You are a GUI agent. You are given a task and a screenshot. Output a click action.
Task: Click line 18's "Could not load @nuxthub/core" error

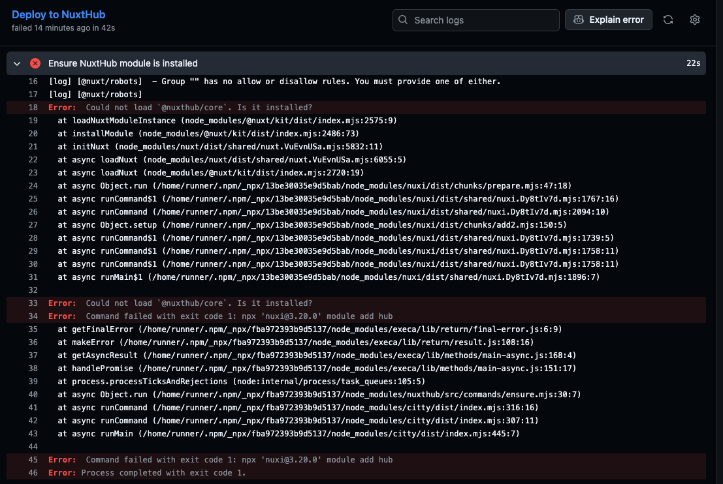(199, 107)
